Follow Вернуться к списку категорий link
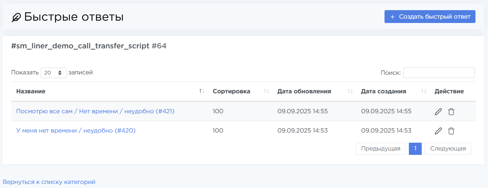The width and height of the screenshot is (488, 188). click(49, 182)
